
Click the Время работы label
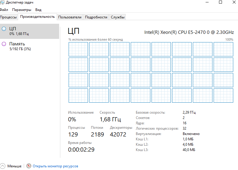(80, 143)
